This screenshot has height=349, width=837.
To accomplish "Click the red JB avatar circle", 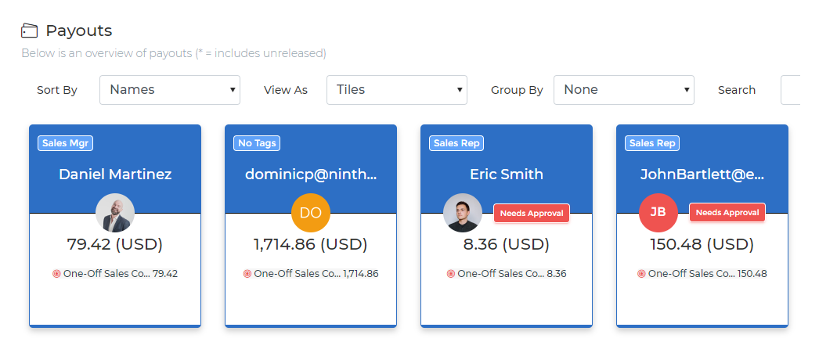I will click(658, 212).
